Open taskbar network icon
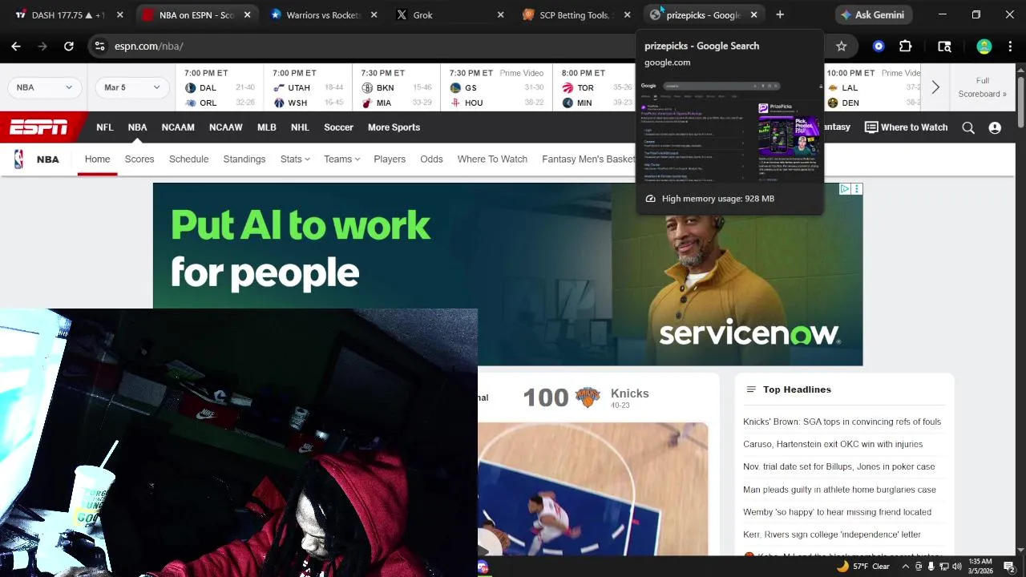The image size is (1026, 577). [944, 567]
